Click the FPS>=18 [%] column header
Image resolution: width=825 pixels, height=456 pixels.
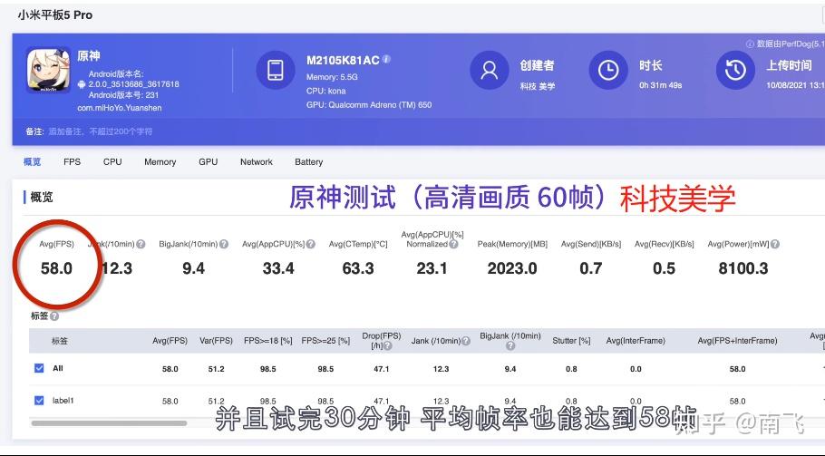click(267, 341)
